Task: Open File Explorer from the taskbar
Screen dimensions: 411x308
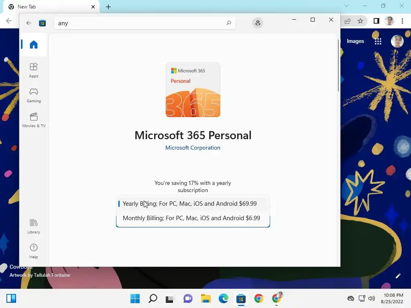Action: [x=206, y=298]
